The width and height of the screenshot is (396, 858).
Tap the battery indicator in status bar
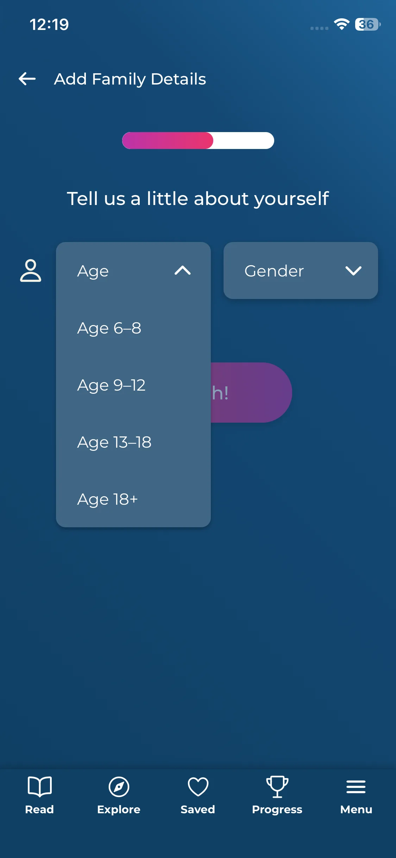(x=367, y=24)
